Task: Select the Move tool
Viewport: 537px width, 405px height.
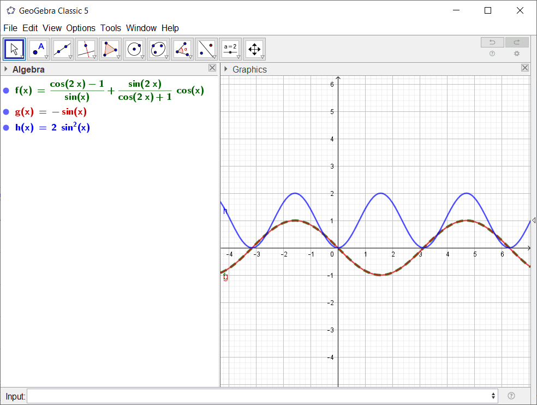Action: pyautogui.click(x=15, y=49)
